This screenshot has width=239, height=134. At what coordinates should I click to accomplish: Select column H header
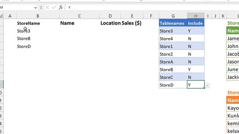[x=196, y=16]
